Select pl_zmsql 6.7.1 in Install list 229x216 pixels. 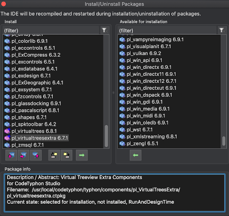[x=27, y=145]
